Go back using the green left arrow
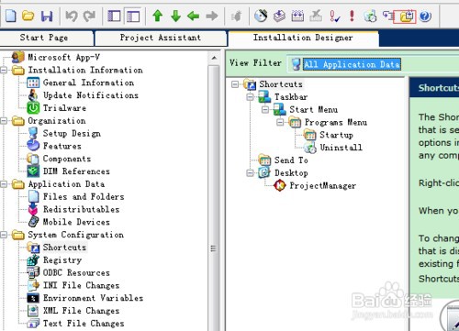This screenshot has height=331, width=459. [x=194, y=16]
